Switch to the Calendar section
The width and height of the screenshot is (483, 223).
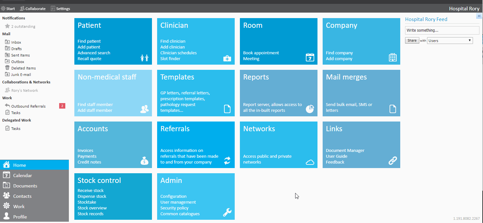click(23, 175)
